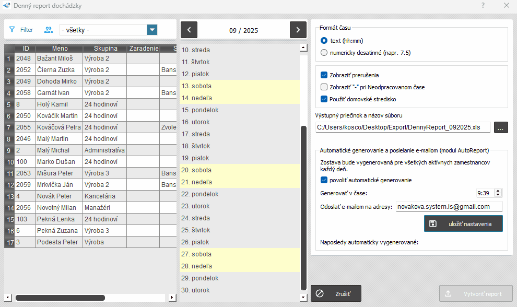
Task: Enable Zobraziť "-" pri Neodpracovanom čase
Action: coord(324,87)
